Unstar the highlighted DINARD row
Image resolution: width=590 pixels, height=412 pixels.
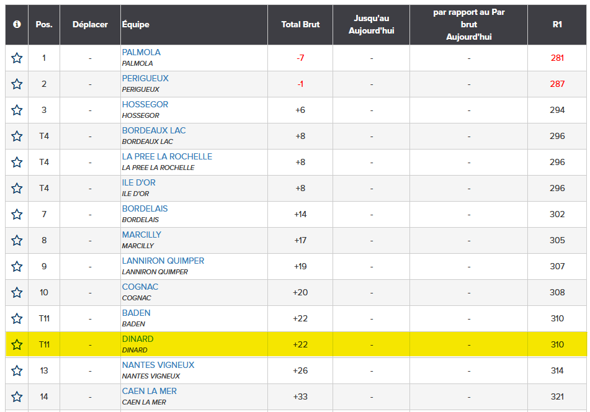(17, 344)
